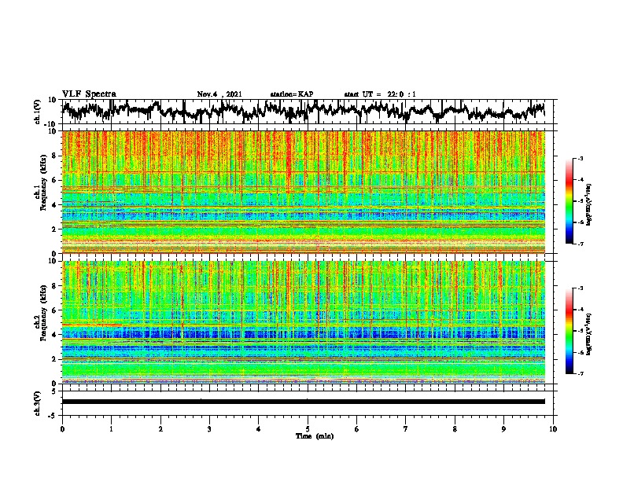Click the "VLF Spectra" title text
This screenshot has height=481, width=623.
[x=89, y=94]
